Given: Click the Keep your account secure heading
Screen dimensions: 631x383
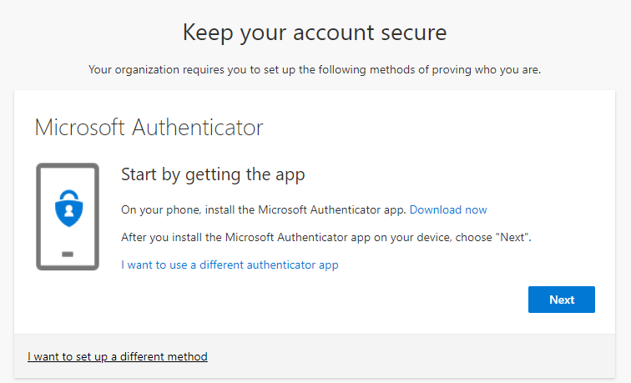Looking at the screenshot, I should (x=315, y=33).
